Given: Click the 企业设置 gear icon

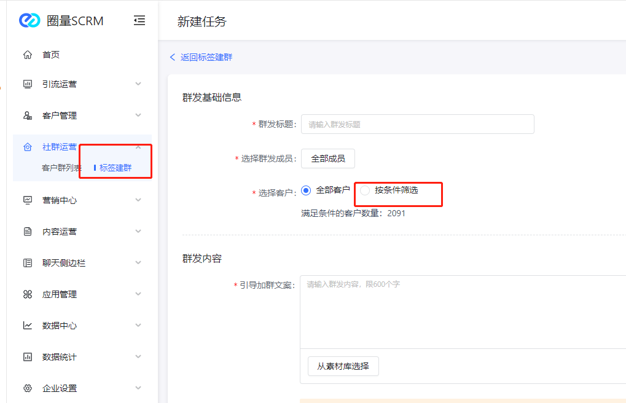Looking at the screenshot, I should click(28, 388).
